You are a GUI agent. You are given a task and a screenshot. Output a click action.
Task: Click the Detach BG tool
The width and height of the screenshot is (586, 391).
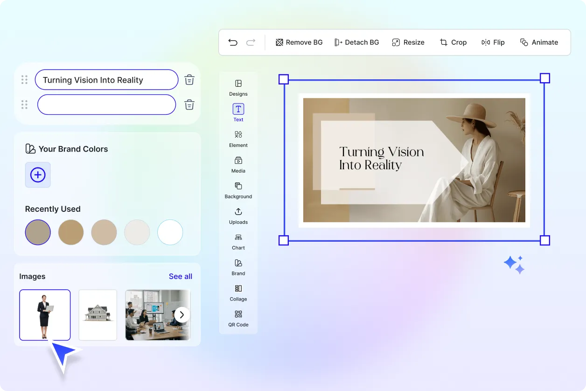point(356,42)
